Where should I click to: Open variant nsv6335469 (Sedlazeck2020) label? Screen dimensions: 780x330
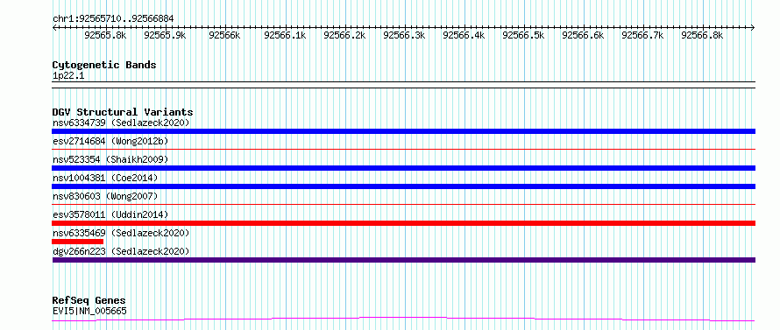click(121, 233)
